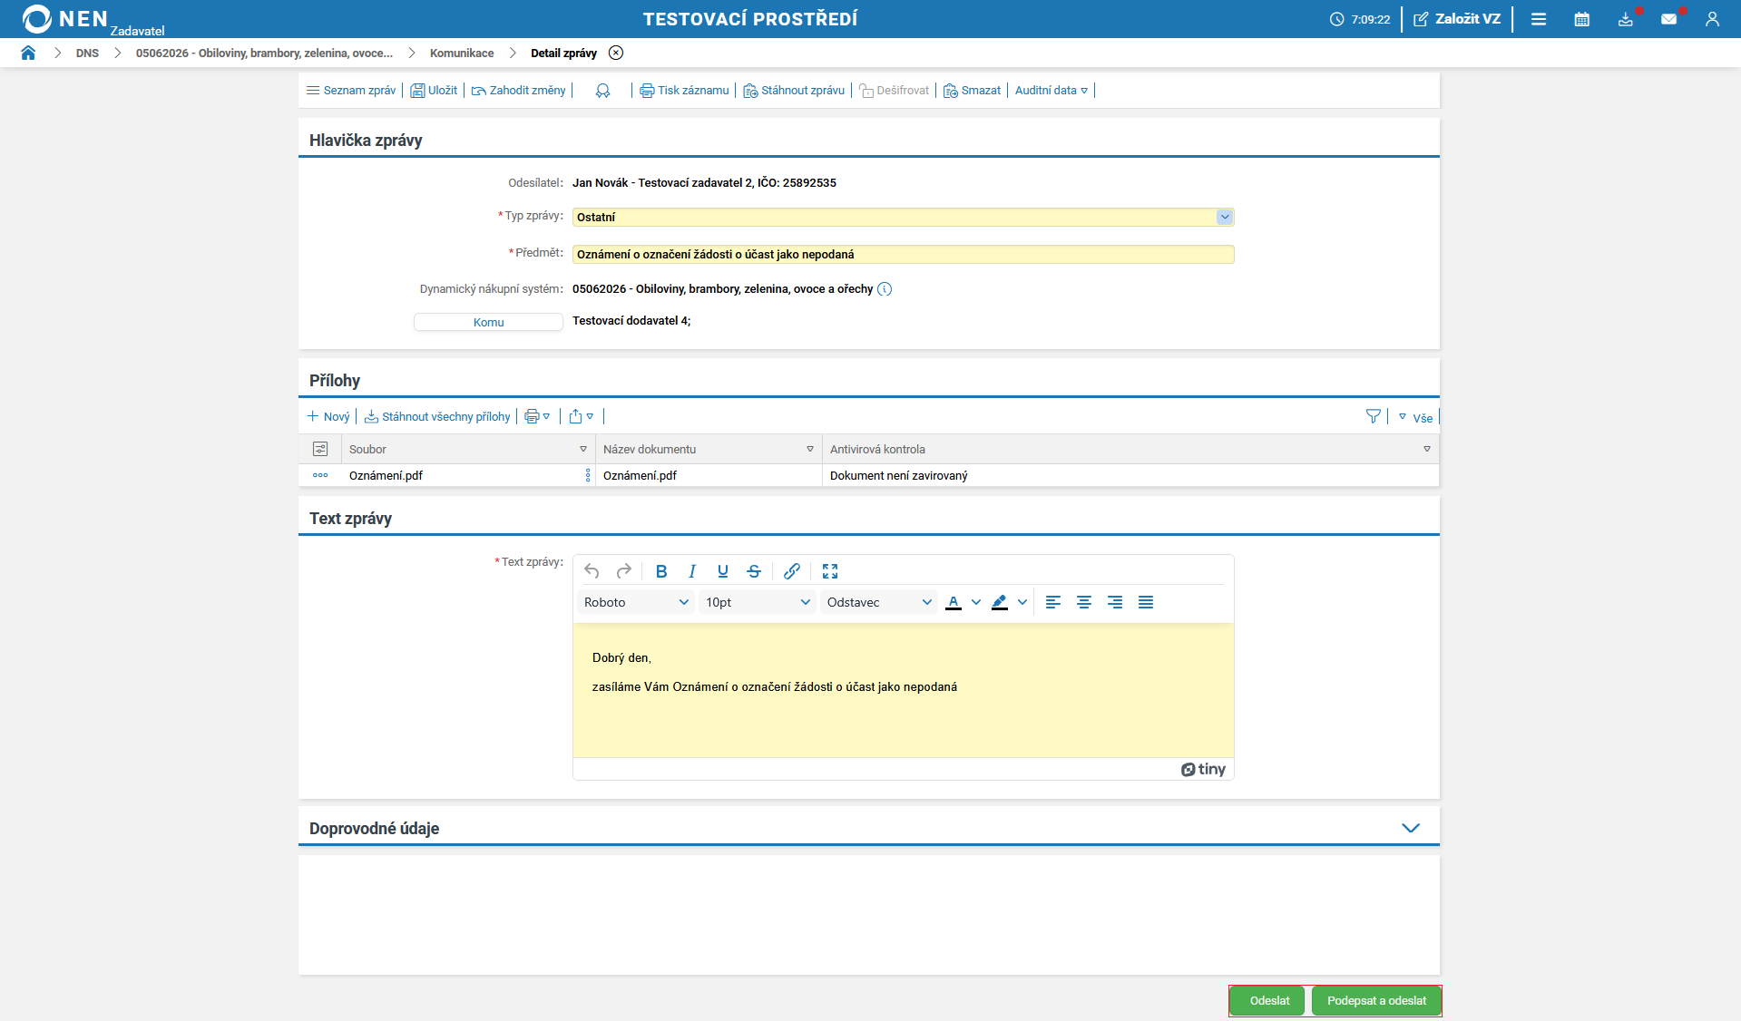Viewport: 1741px width, 1021px height.
Task: Delete message with Smazat
Action: point(972,91)
